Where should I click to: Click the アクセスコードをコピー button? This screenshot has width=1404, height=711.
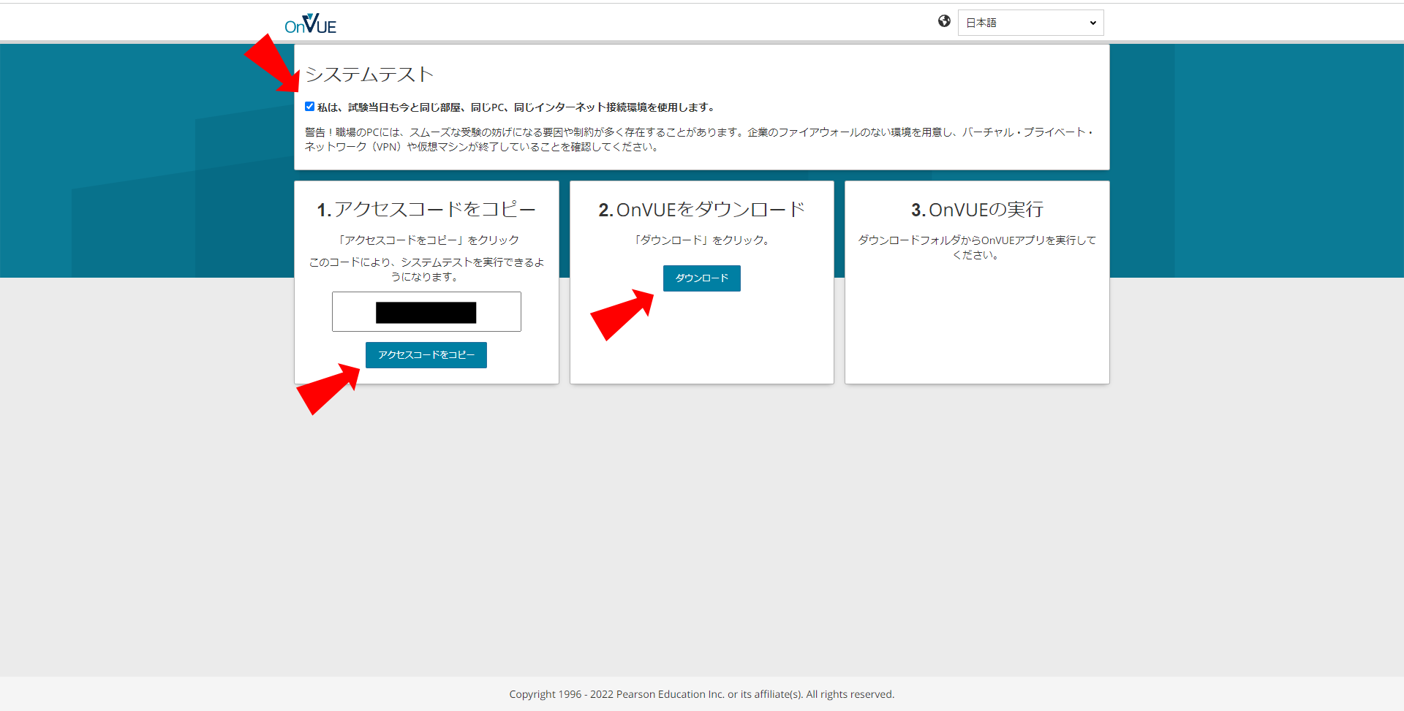426,355
